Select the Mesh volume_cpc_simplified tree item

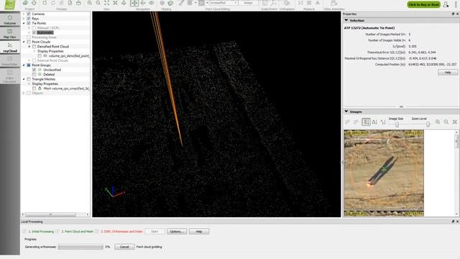click(x=66, y=88)
